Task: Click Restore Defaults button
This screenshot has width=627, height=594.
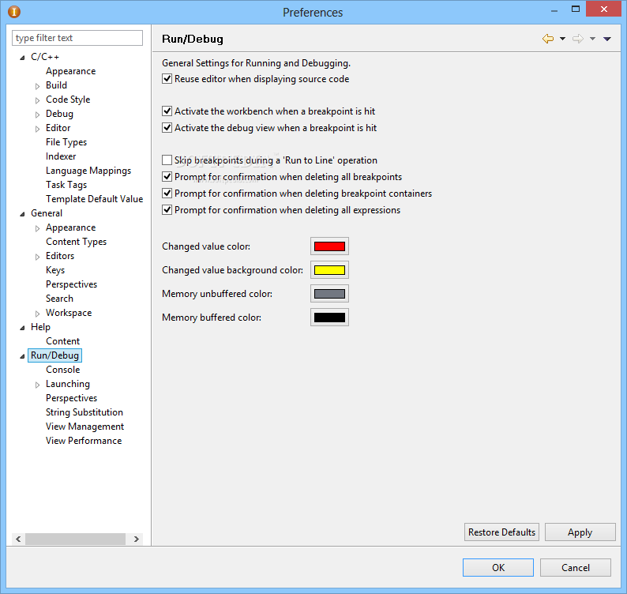Action: coord(501,532)
